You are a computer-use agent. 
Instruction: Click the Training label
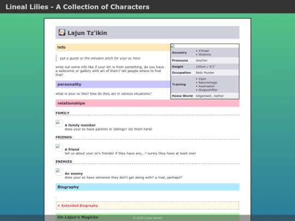pos(179,85)
